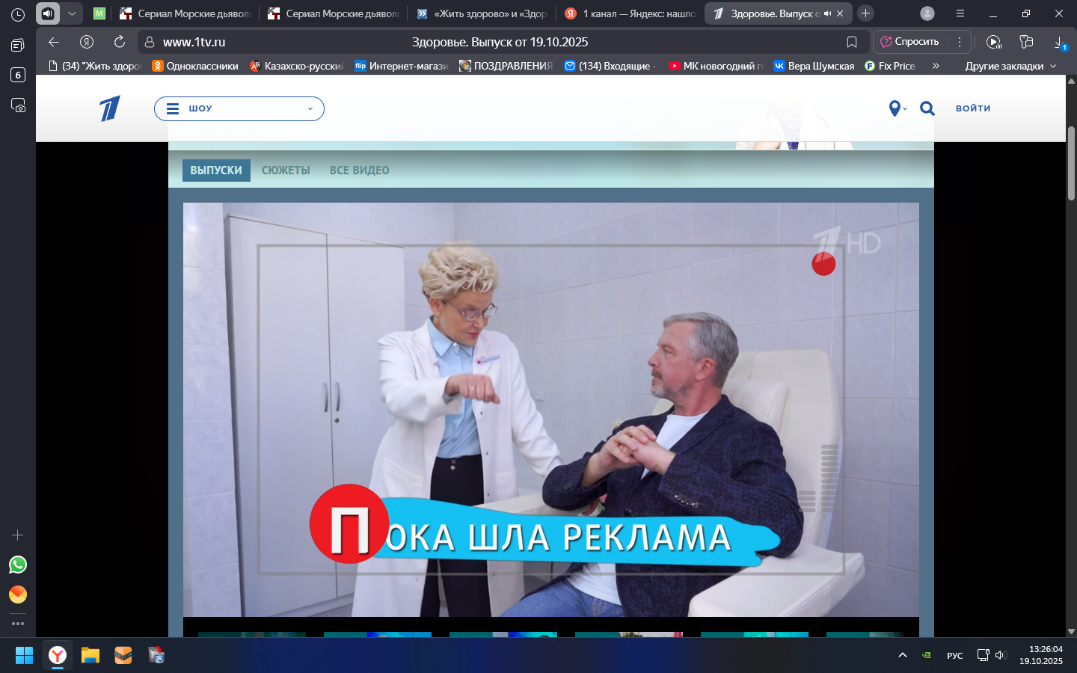The width and height of the screenshot is (1077, 673).
Task: Show hidden system tray icons
Action: point(903,656)
